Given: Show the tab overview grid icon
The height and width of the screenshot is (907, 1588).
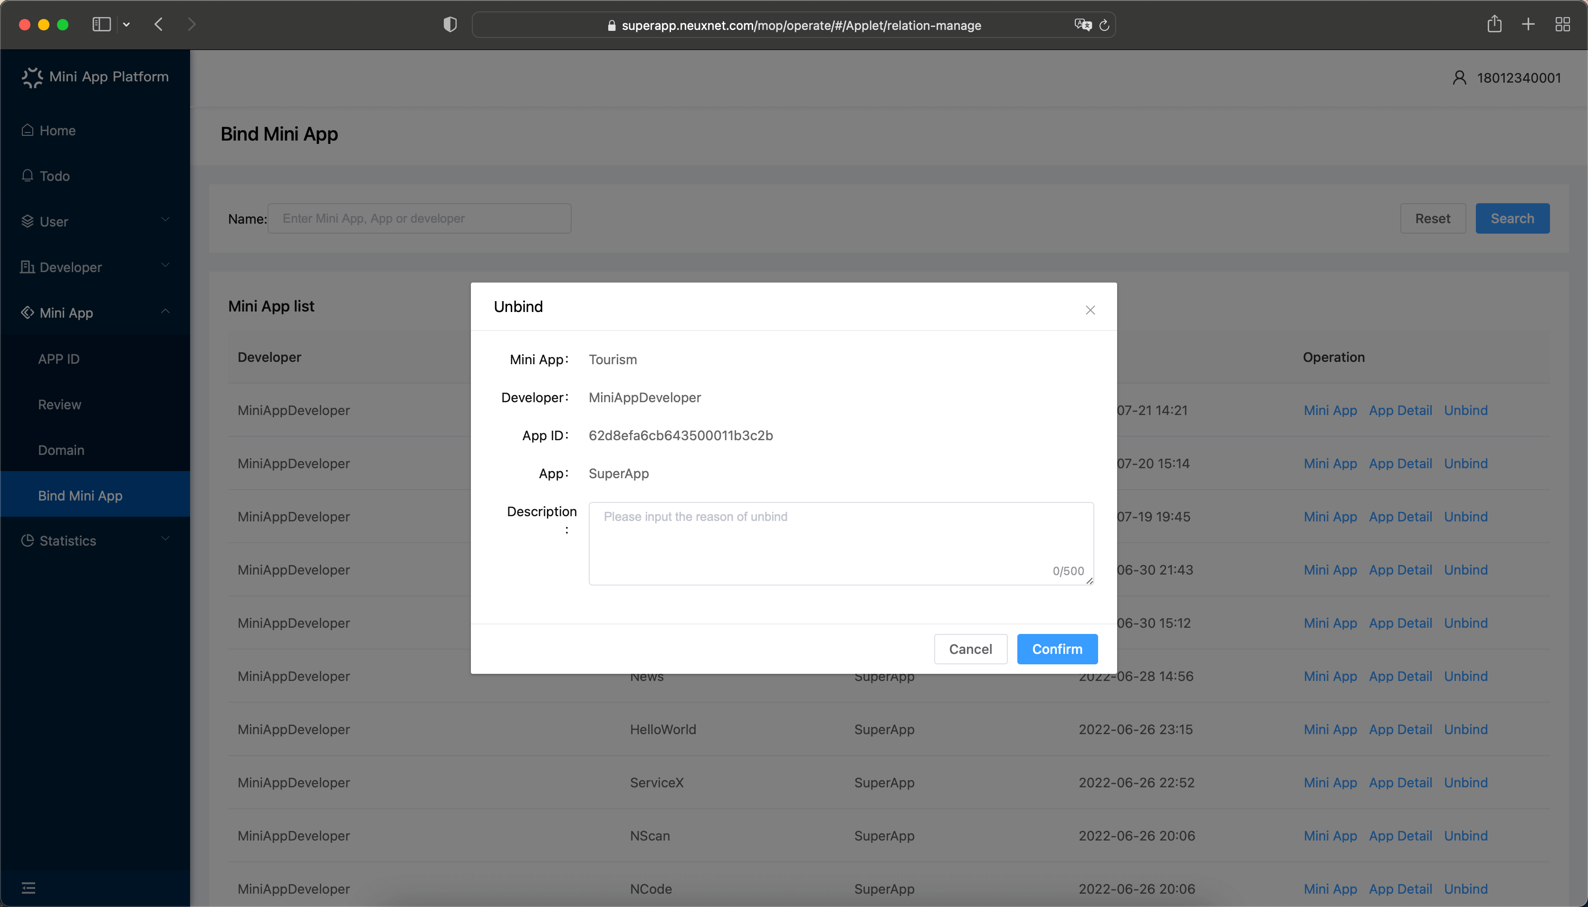Looking at the screenshot, I should click(x=1562, y=24).
